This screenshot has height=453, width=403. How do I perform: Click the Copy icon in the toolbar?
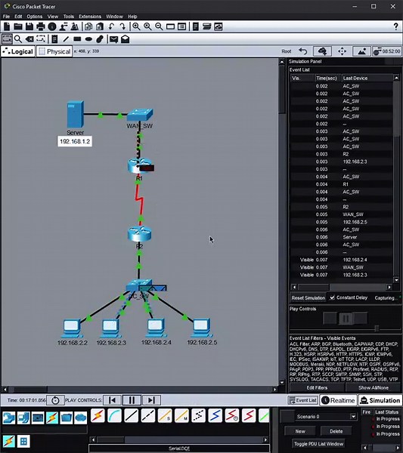pyautogui.click(x=88, y=26)
